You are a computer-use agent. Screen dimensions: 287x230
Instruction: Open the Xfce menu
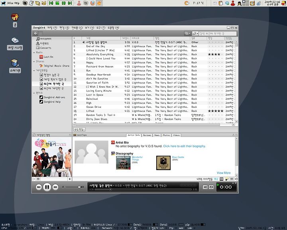point(10,3)
